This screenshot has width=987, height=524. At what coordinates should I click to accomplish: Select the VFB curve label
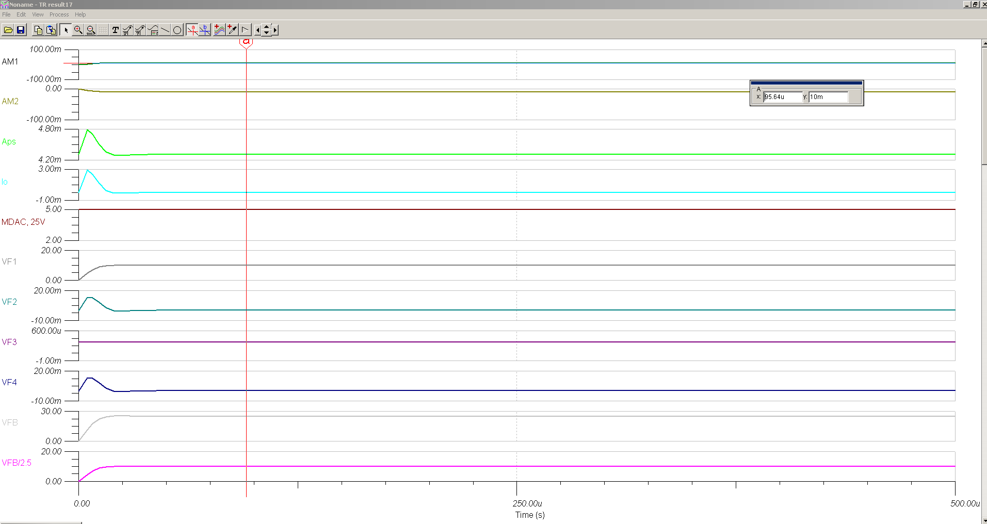pos(10,423)
